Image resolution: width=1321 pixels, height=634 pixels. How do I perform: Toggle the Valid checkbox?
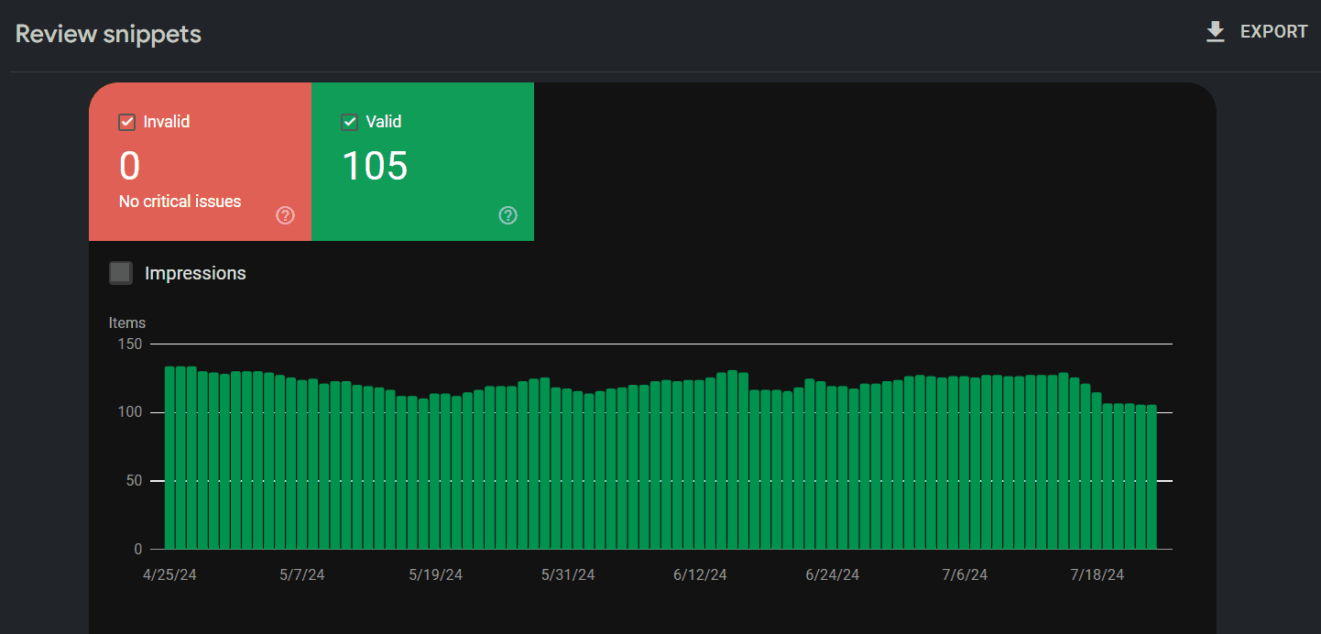[349, 122]
